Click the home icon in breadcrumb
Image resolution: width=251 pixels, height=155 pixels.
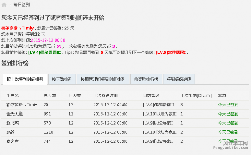[4, 5]
